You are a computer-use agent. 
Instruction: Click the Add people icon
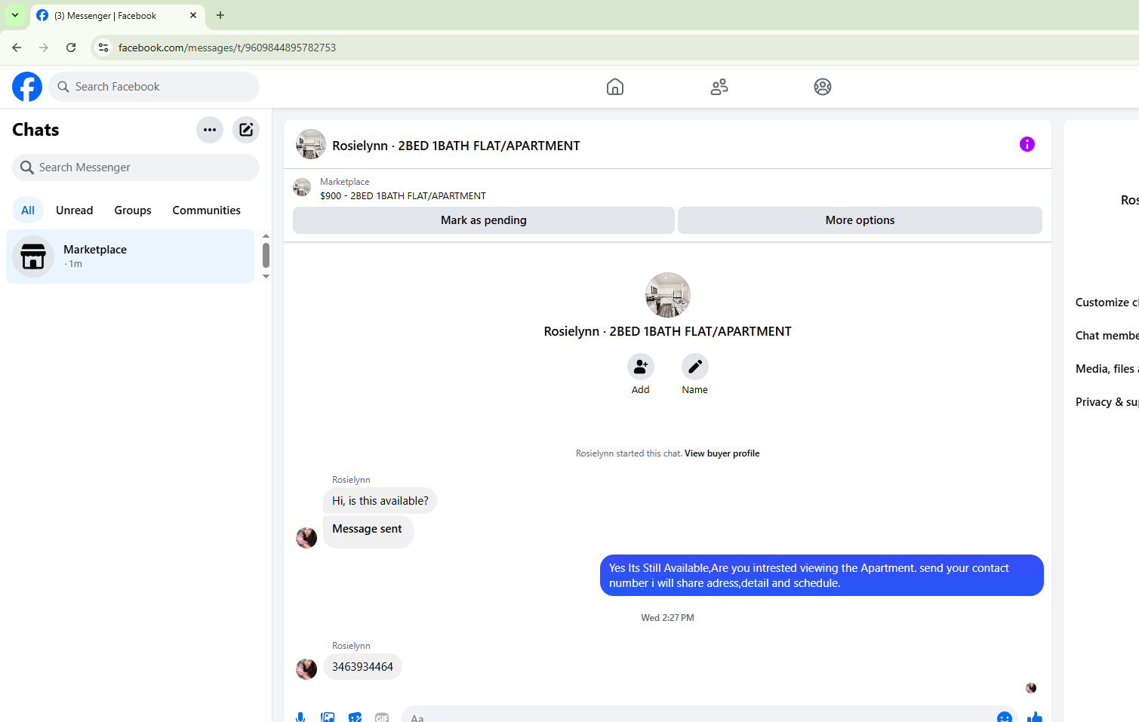(x=641, y=367)
